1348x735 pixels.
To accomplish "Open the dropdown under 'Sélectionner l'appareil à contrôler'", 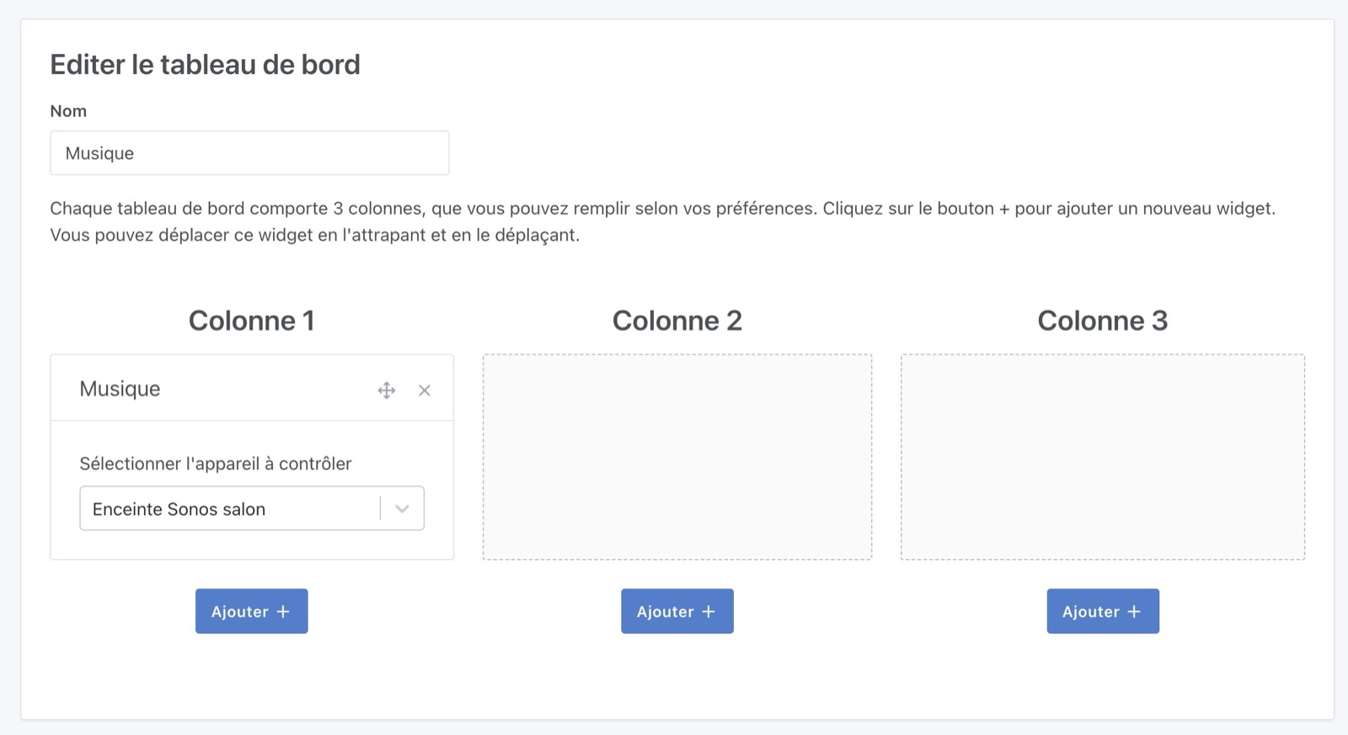I will [251, 508].
